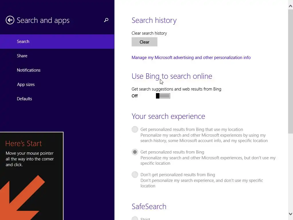Click the Search and apps title

(43, 20)
